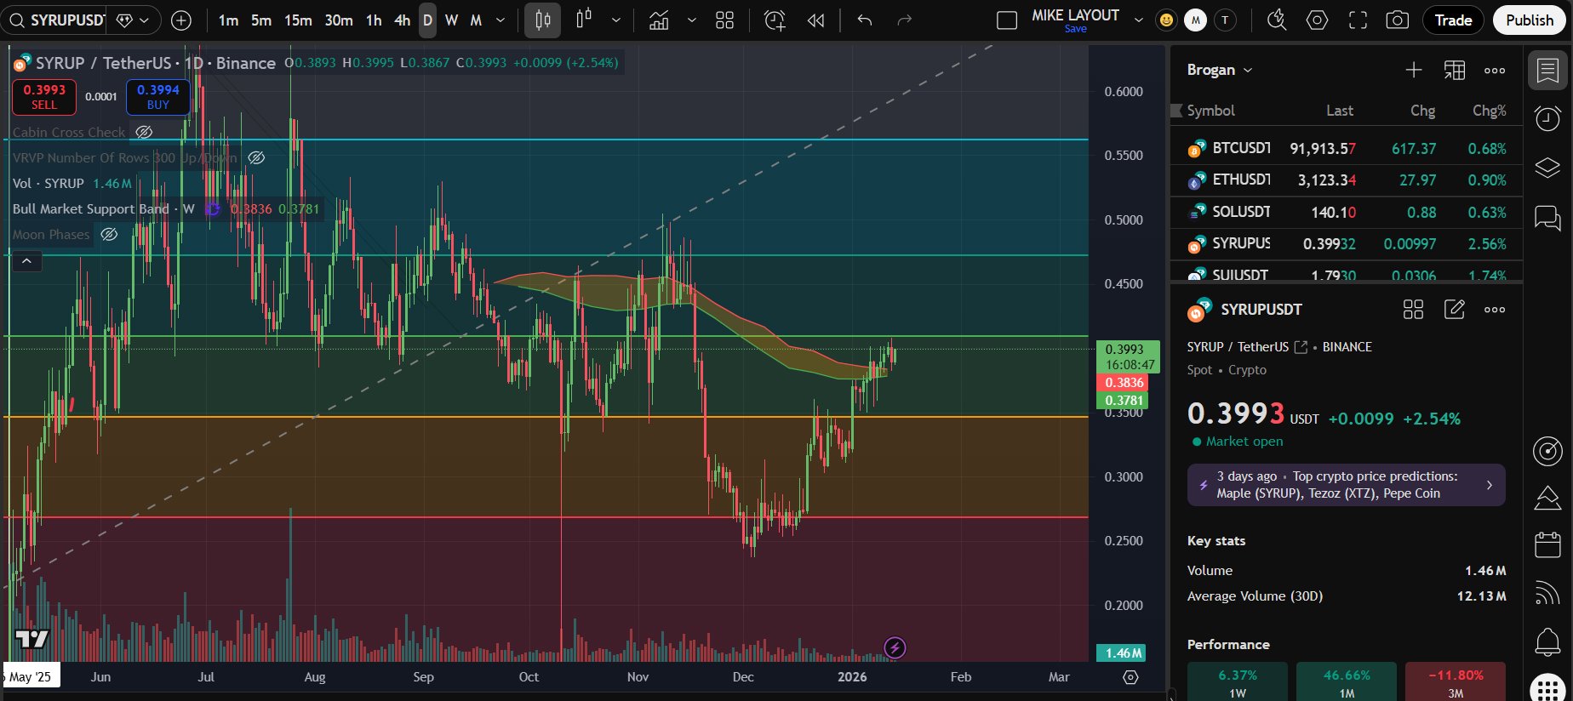1573x701 pixels.
Task: Open chart settings hexagon icon
Action: (1317, 20)
